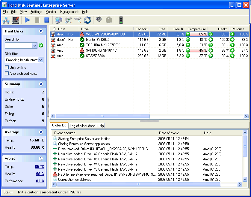Click right arrow of disk list scrollbar

pos(246,116)
